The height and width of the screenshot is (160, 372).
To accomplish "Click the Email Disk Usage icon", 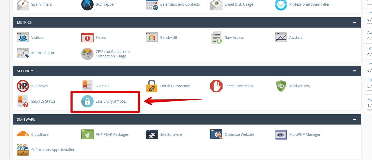I will (216, 5).
